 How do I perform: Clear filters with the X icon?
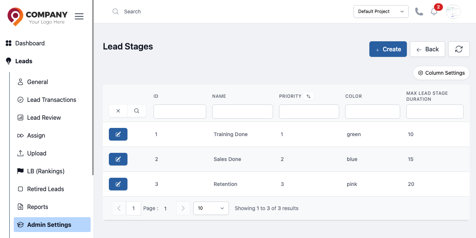pyautogui.click(x=118, y=111)
